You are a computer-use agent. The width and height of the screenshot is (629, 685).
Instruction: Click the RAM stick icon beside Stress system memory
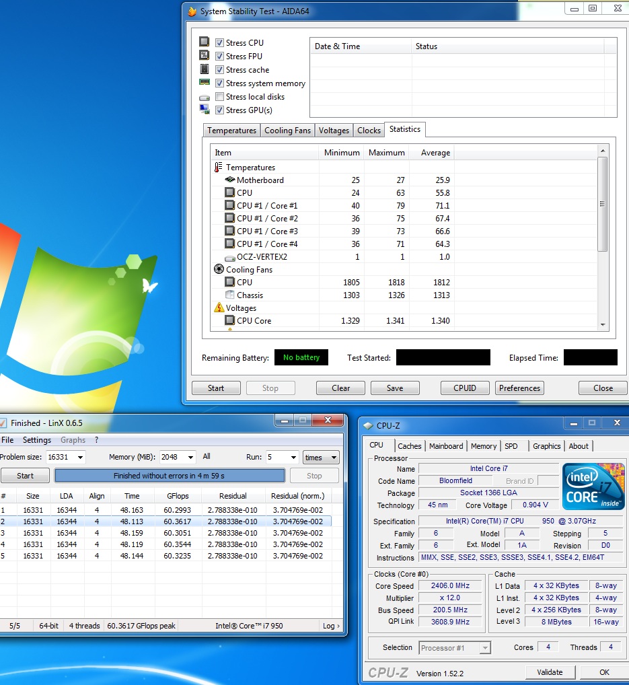pyautogui.click(x=205, y=82)
